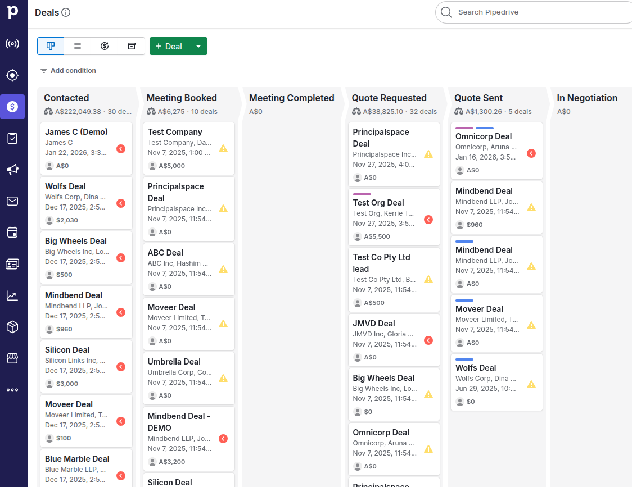Click overdue icon on Test Org Deal
The image size is (632, 487).
tap(428, 220)
